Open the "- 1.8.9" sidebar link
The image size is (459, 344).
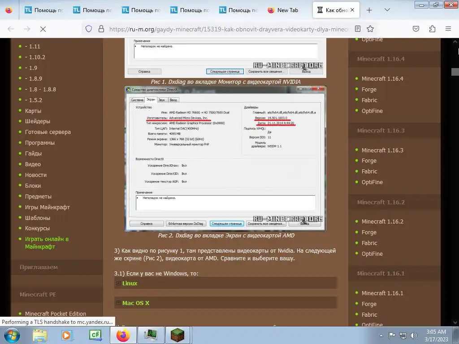click(x=33, y=78)
